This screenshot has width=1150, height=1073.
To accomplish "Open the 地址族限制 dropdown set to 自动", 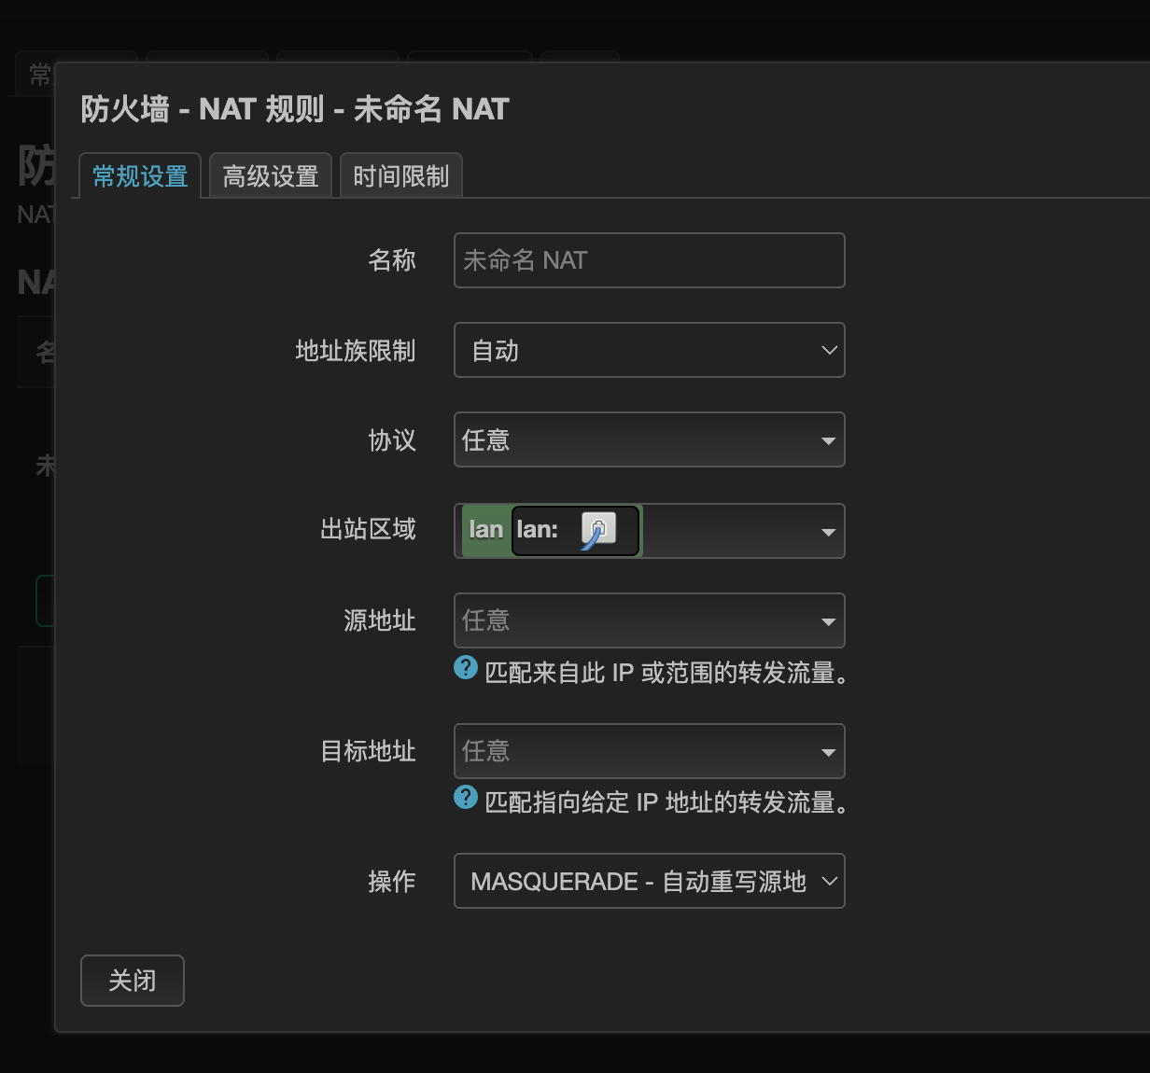I will click(649, 350).
